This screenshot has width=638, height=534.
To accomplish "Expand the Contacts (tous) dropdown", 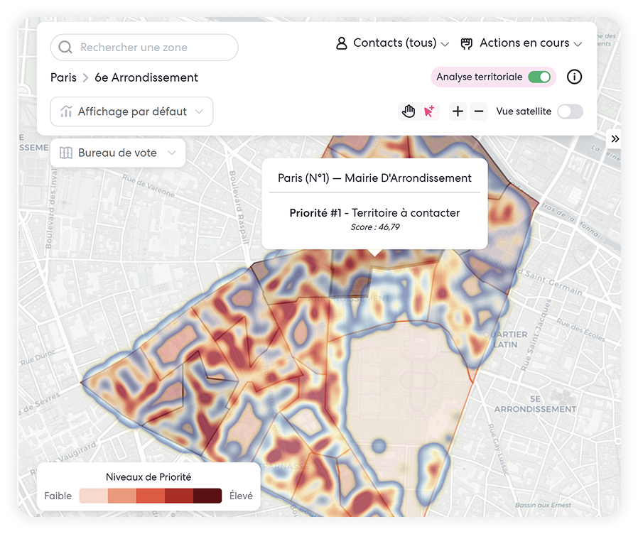I will (x=446, y=43).
